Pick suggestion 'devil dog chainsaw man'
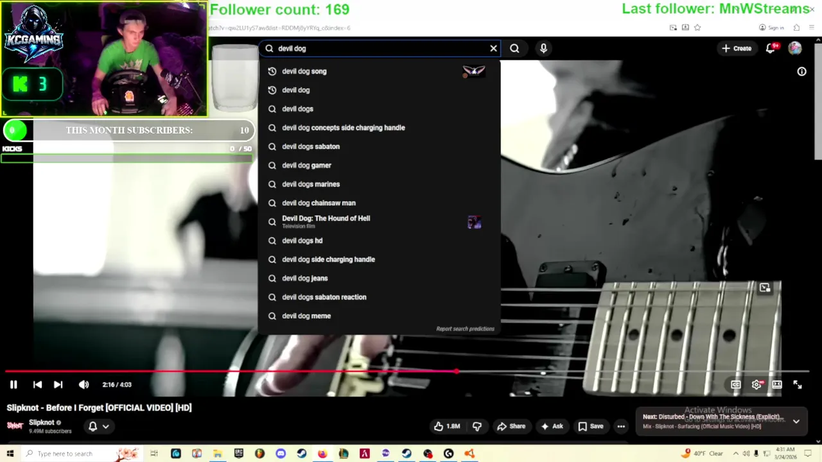822x462 pixels. tap(379, 203)
